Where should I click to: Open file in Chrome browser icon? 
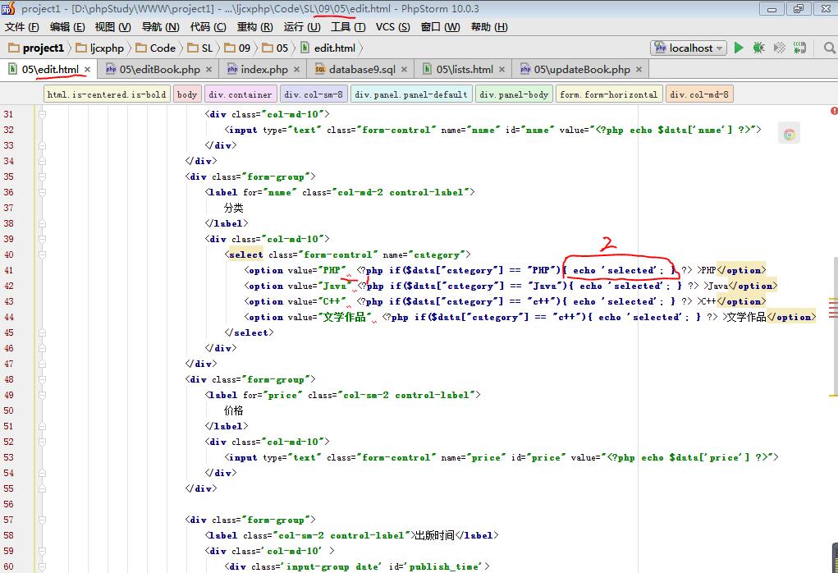coord(790,135)
